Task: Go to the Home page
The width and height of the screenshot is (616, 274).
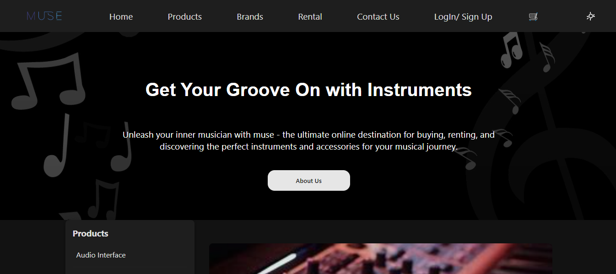Action: pyautogui.click(x=121, y=17)
